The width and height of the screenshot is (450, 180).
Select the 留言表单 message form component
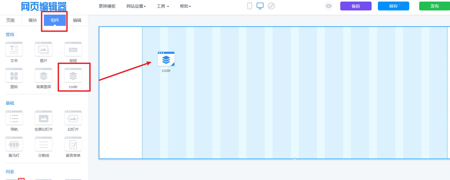tap(73, 144)
